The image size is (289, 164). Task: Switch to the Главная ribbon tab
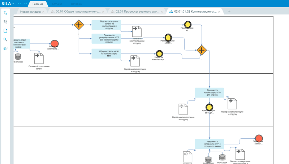point(38,4)
